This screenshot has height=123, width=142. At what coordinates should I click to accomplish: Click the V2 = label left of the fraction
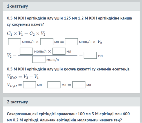(12, 55)
